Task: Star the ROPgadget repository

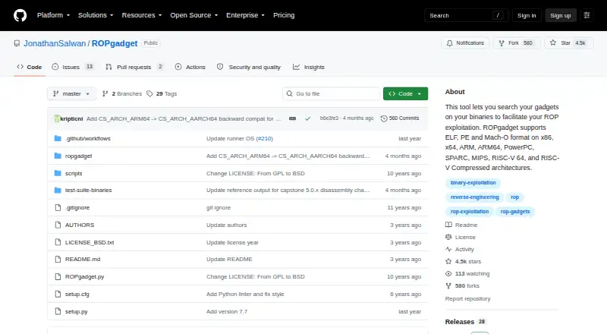Action: click(x=568, y=43)
